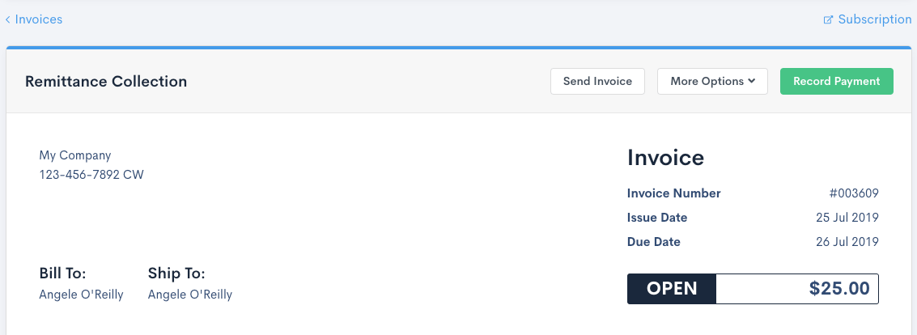The image size is (917, 335).
Task: Click the due date 26 Jul 2019
Action: (847, 242)
